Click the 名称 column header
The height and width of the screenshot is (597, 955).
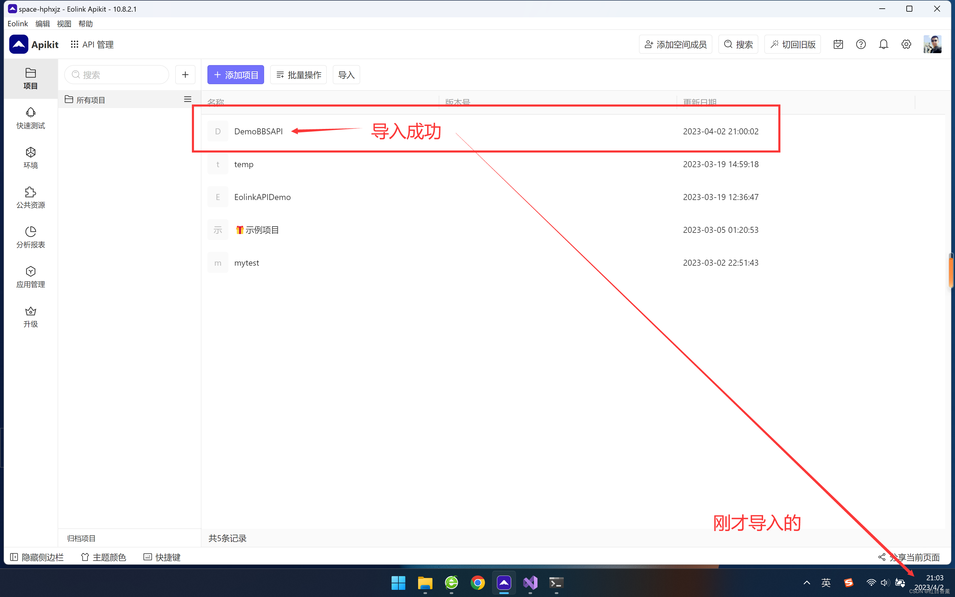(215, 102)
